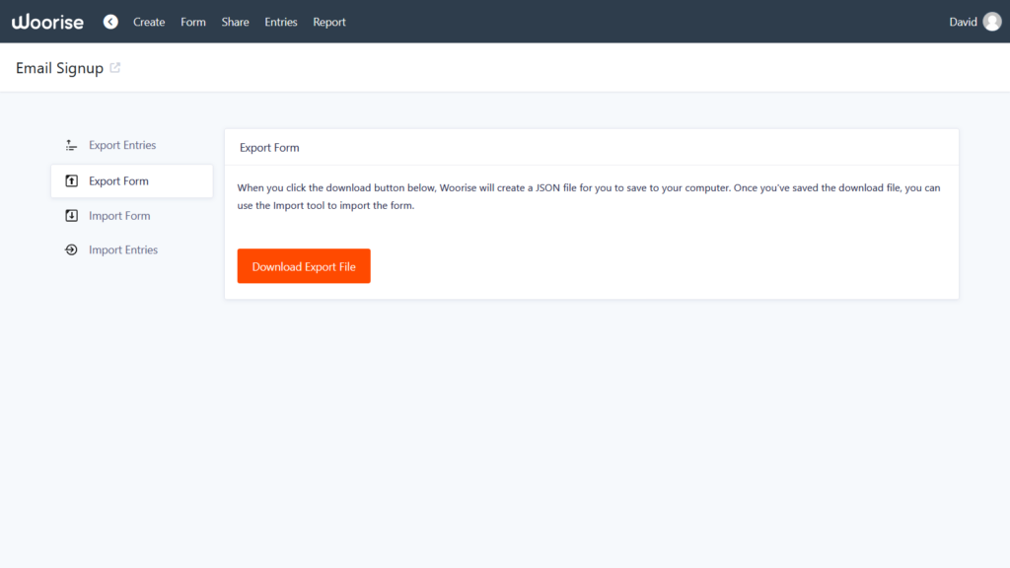
Task: Click the Import Form download icon in sidebar
Action: point(70,215)
